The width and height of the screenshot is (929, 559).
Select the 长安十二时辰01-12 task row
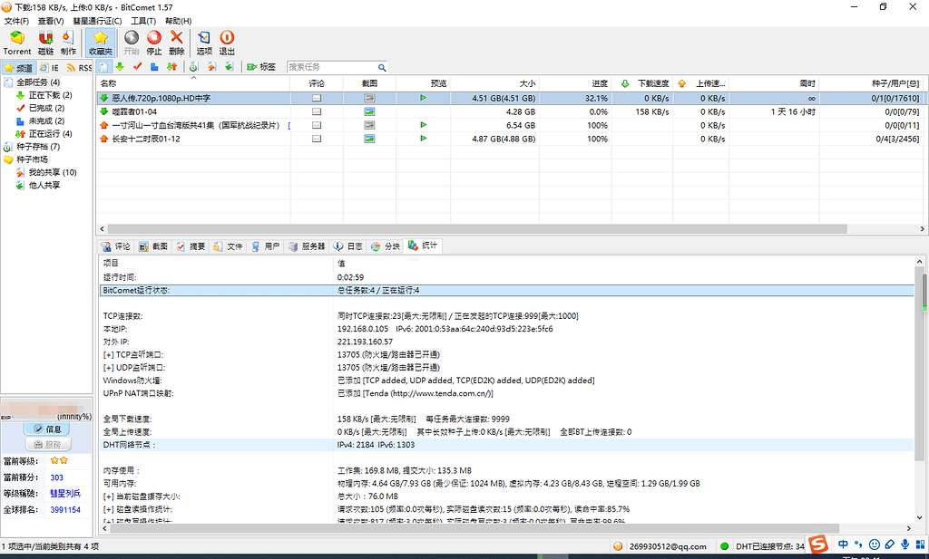(510, 139)
